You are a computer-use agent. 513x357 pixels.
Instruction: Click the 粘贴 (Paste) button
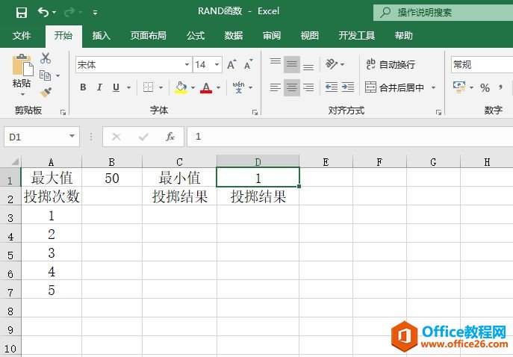point(22,75)
